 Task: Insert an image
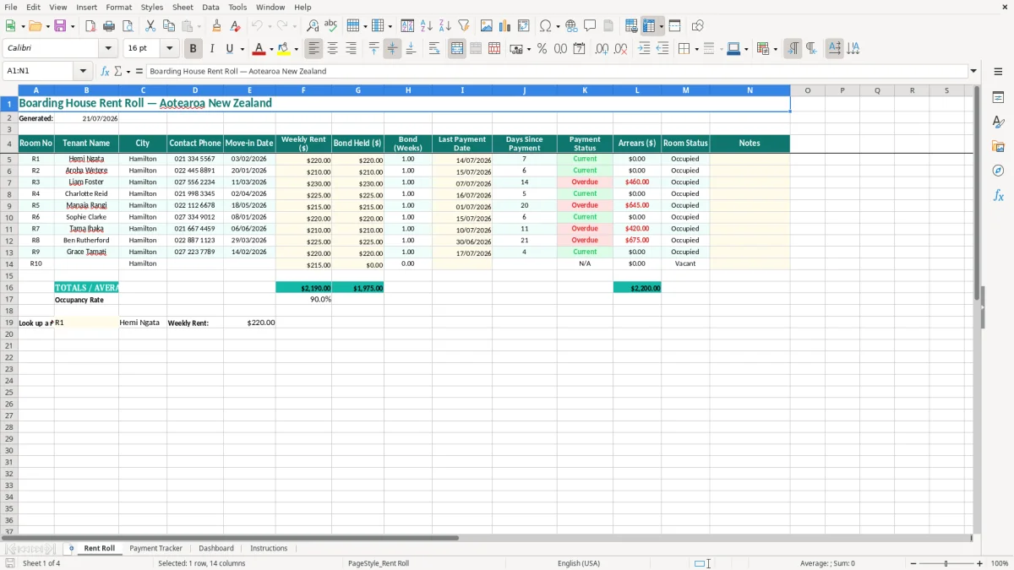click(x=487, y=26)
